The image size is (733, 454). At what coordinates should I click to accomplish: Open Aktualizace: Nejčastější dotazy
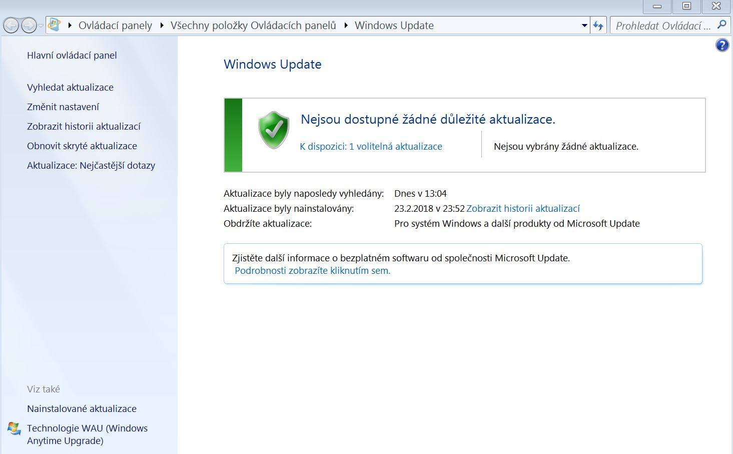[91, 165]
